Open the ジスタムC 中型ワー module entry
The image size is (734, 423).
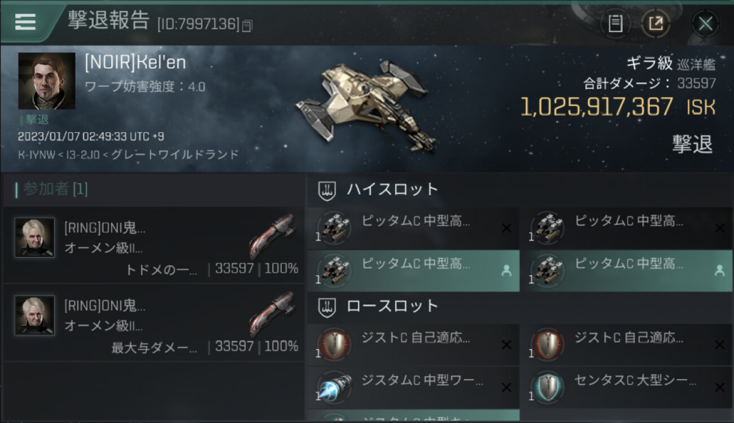tap(413, 387)
